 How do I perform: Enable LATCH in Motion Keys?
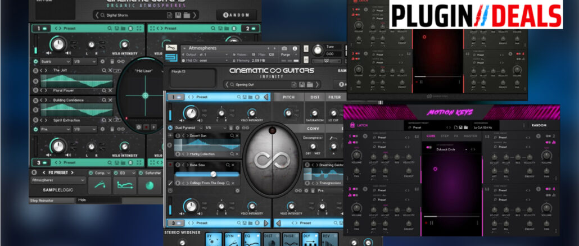[x=359, y=125]
